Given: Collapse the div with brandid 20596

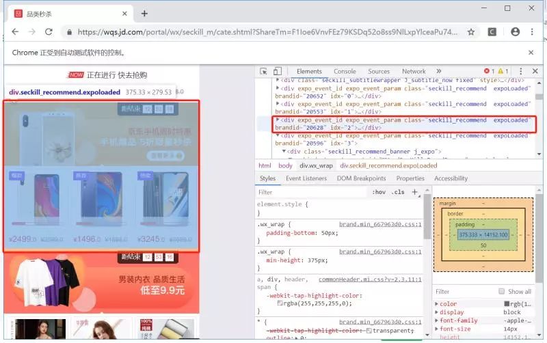Looking at the screenshot, I should [x=278, y=135].
